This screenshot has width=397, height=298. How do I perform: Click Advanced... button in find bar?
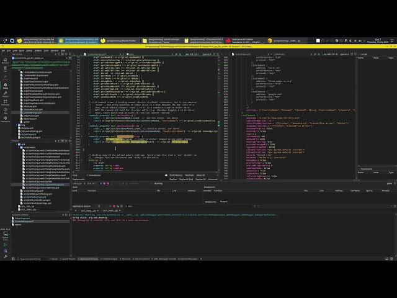coord(213,179)
